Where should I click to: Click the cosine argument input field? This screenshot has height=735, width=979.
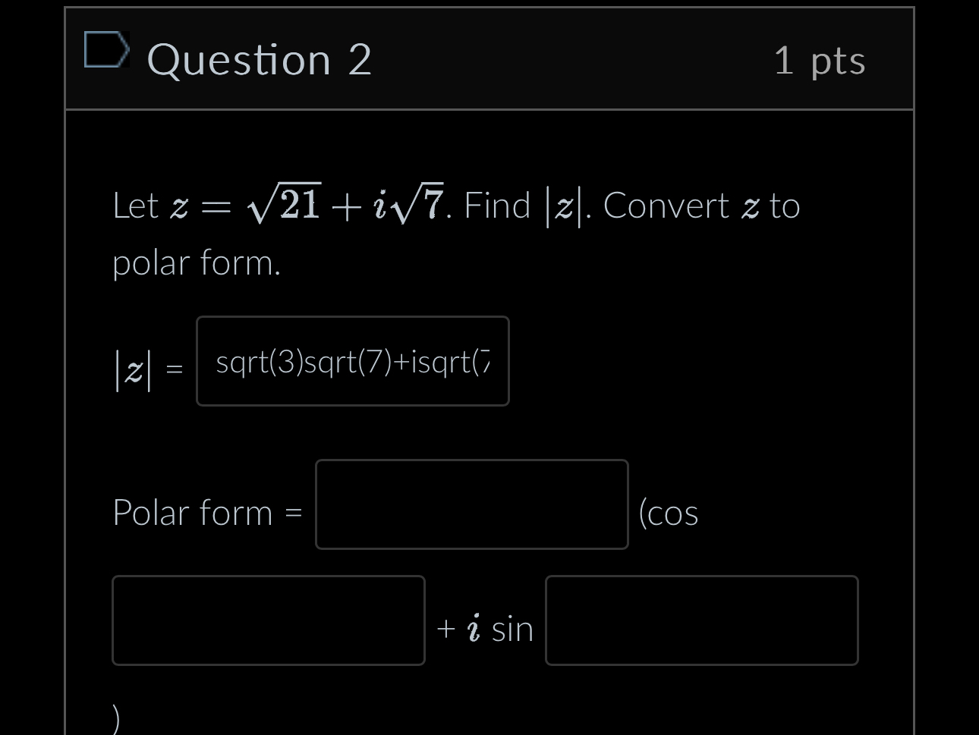click(x=268, y=620)
